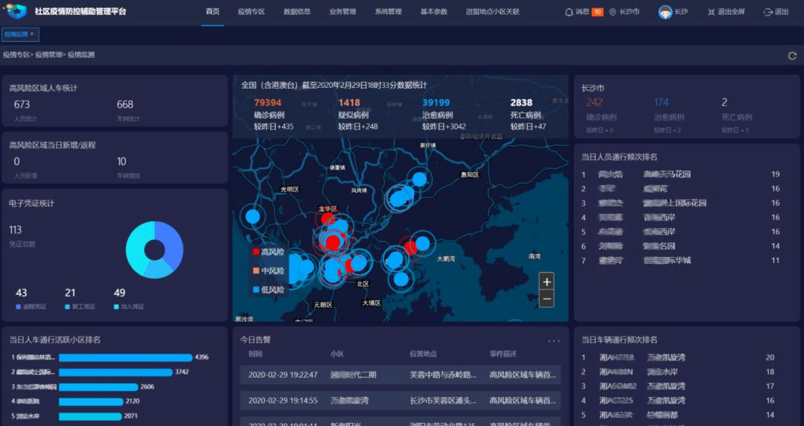The height and width of the screenshot is (426, 804).
Task: Click the 长沙市 city selector text
Action: (x=629, y=12)
